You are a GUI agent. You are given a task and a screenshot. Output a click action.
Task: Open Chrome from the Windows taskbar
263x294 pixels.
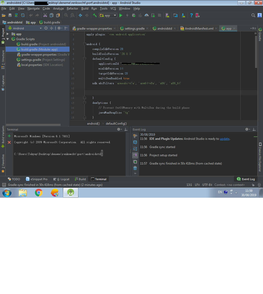coord(39,193)
